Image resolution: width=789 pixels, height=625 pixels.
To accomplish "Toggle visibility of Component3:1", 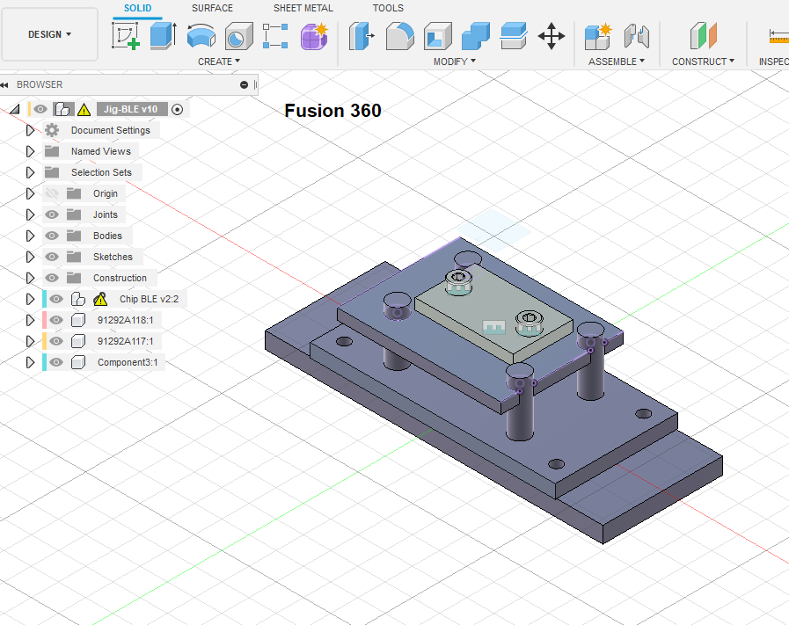I will click(56, 362).
